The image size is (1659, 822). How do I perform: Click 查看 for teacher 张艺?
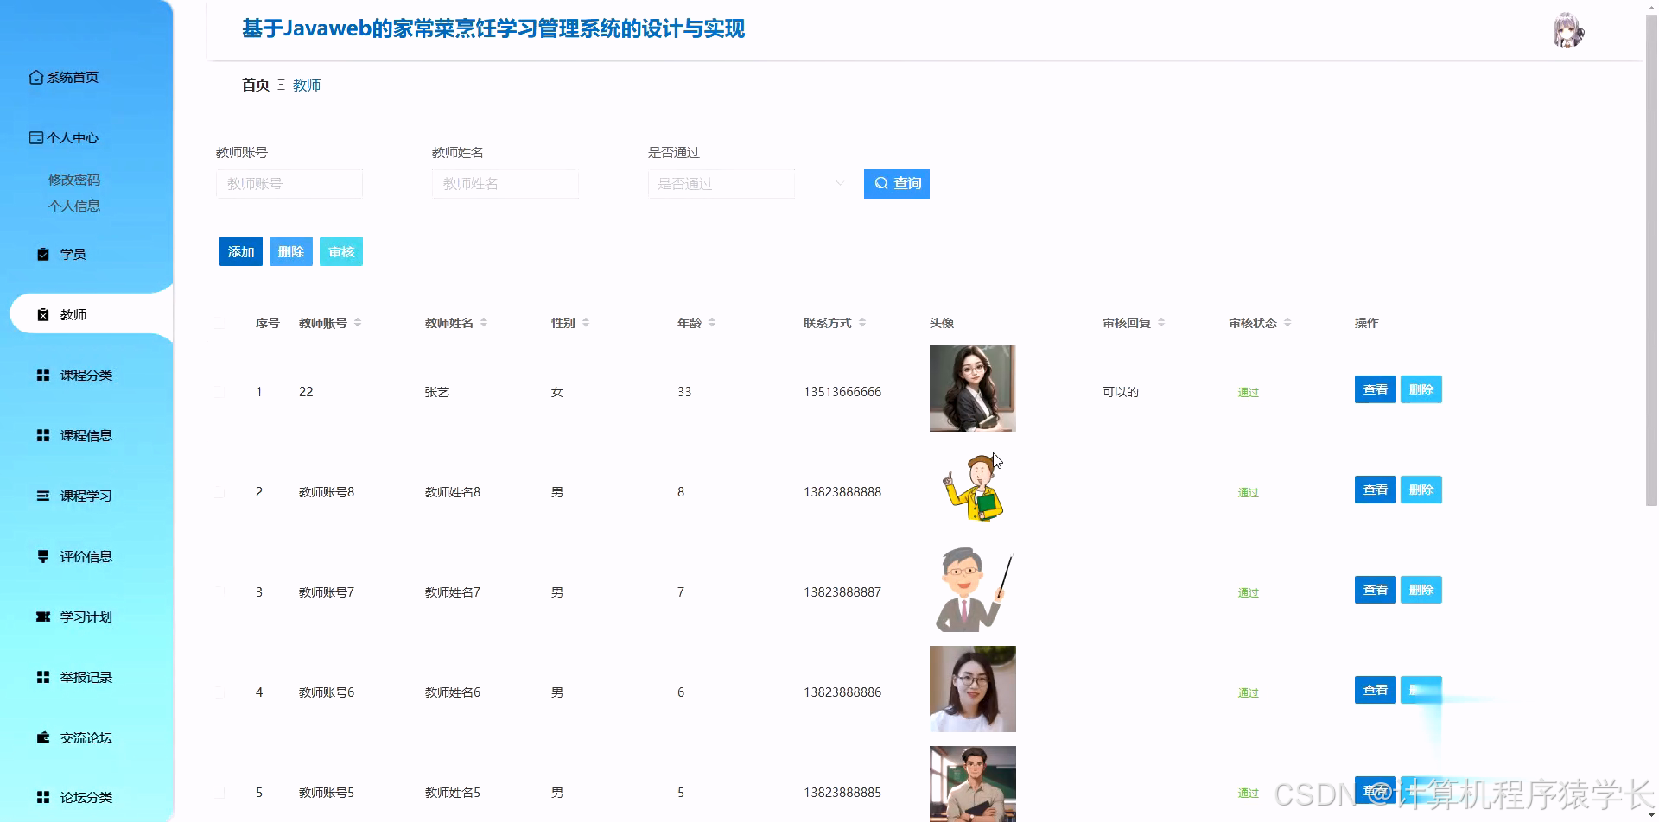tap(1374, 389)
